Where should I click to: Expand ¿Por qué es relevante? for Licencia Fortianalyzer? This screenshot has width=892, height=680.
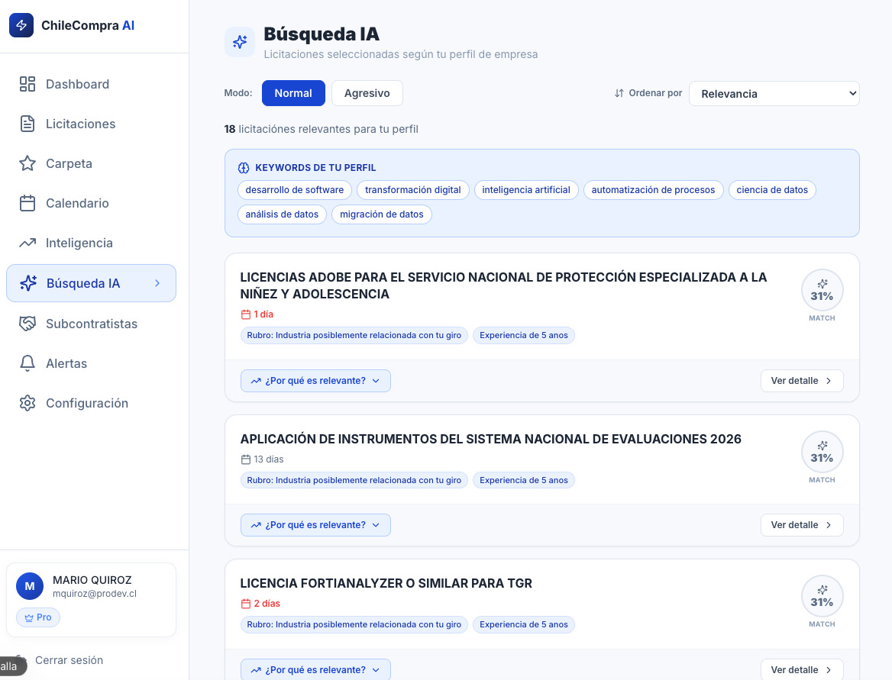click(315, 670)
